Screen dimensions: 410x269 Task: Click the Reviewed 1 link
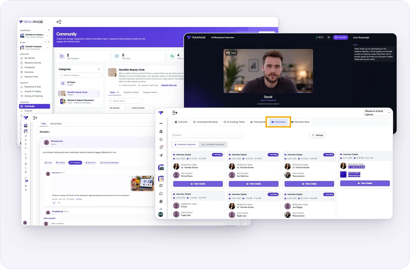[45, 132]
